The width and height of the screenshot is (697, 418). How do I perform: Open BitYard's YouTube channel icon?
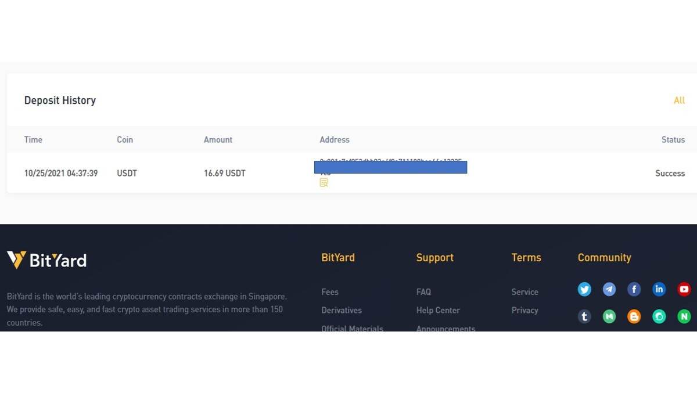[x=684, y=289]
